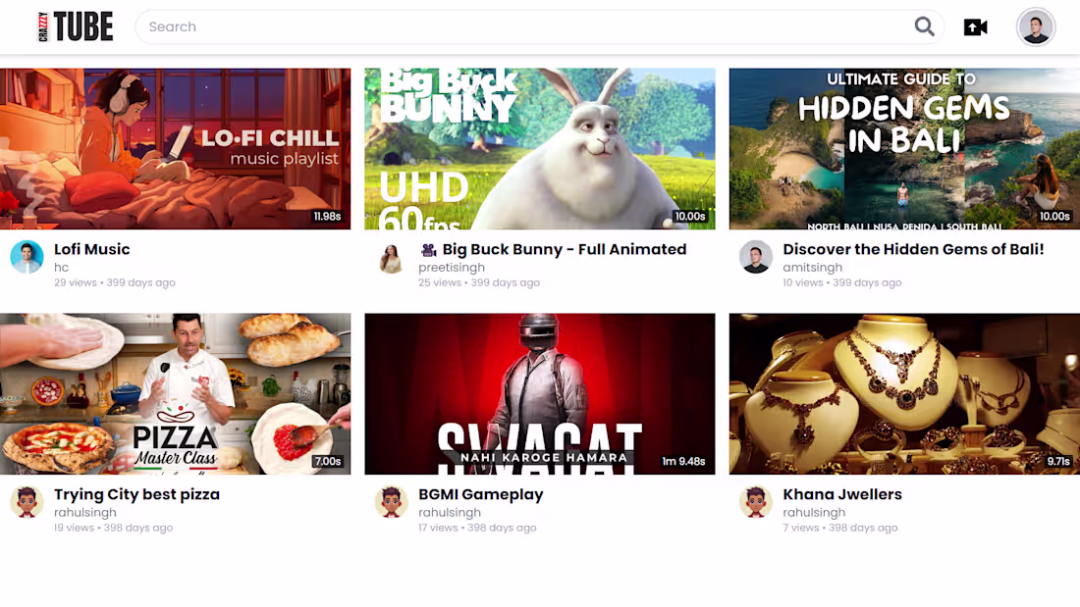This screenshot has height=607, width=1080.
Task: Open the Trying City best pizza thumbnail
Action: pos(176,393)
